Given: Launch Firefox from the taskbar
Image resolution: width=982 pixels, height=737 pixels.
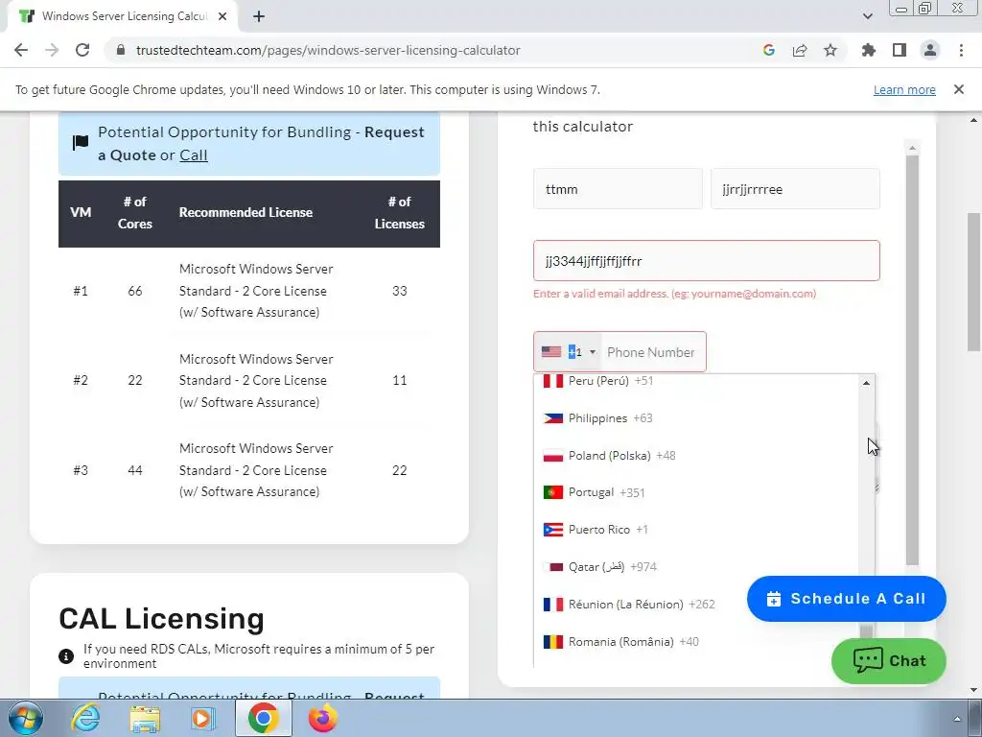Looking at the screenshot, I should click(322, 718).
